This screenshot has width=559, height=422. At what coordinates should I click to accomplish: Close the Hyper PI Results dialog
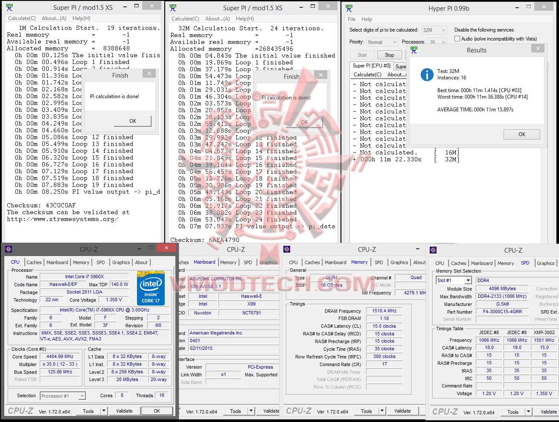(538, 49)
